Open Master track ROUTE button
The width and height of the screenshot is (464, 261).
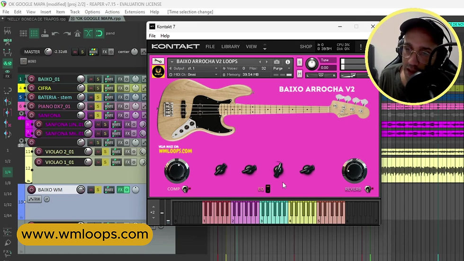93,52
